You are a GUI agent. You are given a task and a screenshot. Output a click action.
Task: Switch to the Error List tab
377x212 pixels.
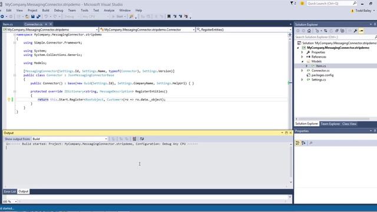point(10,191)
